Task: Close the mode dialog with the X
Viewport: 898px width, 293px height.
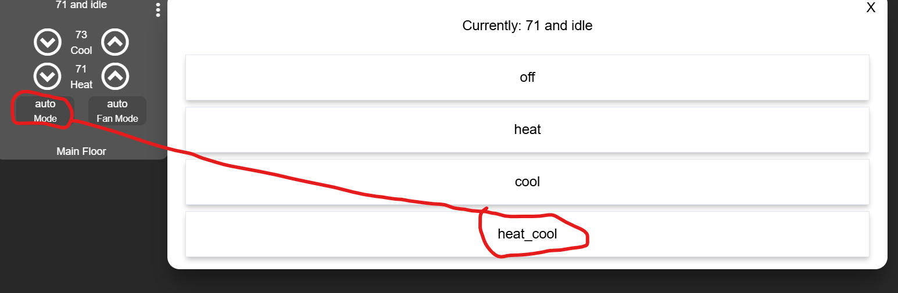Action: 871,8
